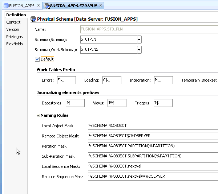Collapse the Naming Rules section
This screenshot has height=194, width=218.
38,115
